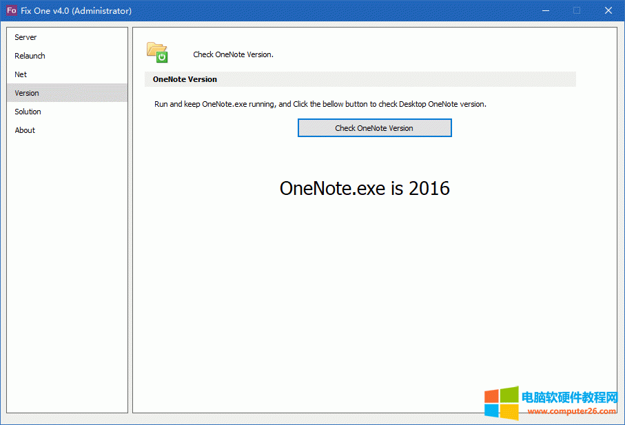Switch to the Net sidebar section
The image size is (625, 425).
[x=21, y=74]
